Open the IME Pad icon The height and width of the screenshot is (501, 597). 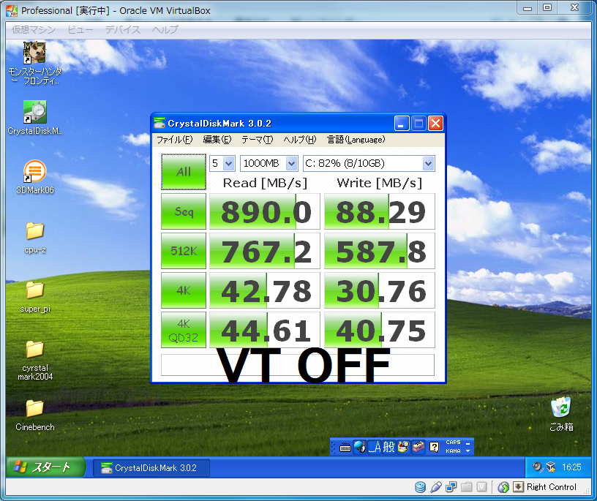(404, 447)
